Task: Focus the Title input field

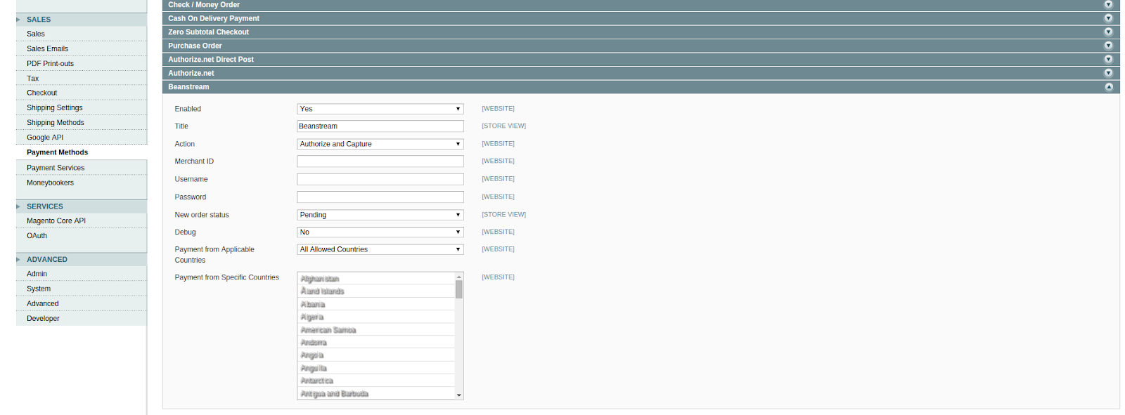Action: [380, 126]
